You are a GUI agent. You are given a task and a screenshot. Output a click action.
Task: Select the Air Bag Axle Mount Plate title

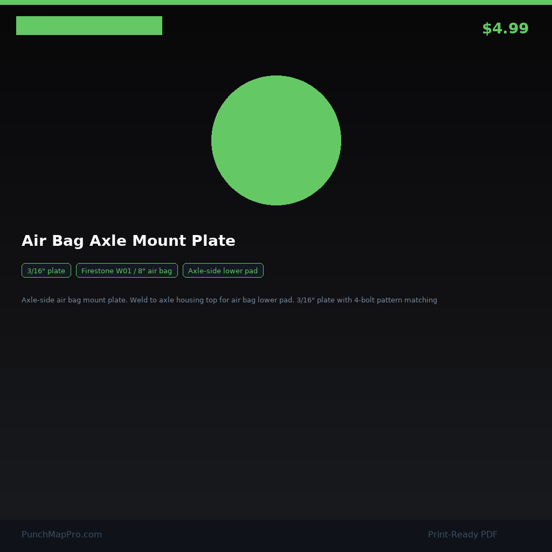tap(128, 241)
